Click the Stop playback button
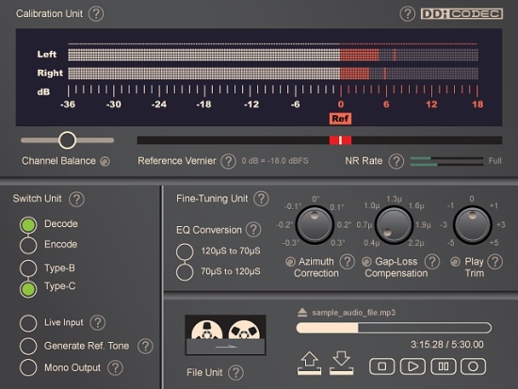The width and height of the screenshot is (518, 389). pos(381,366)
